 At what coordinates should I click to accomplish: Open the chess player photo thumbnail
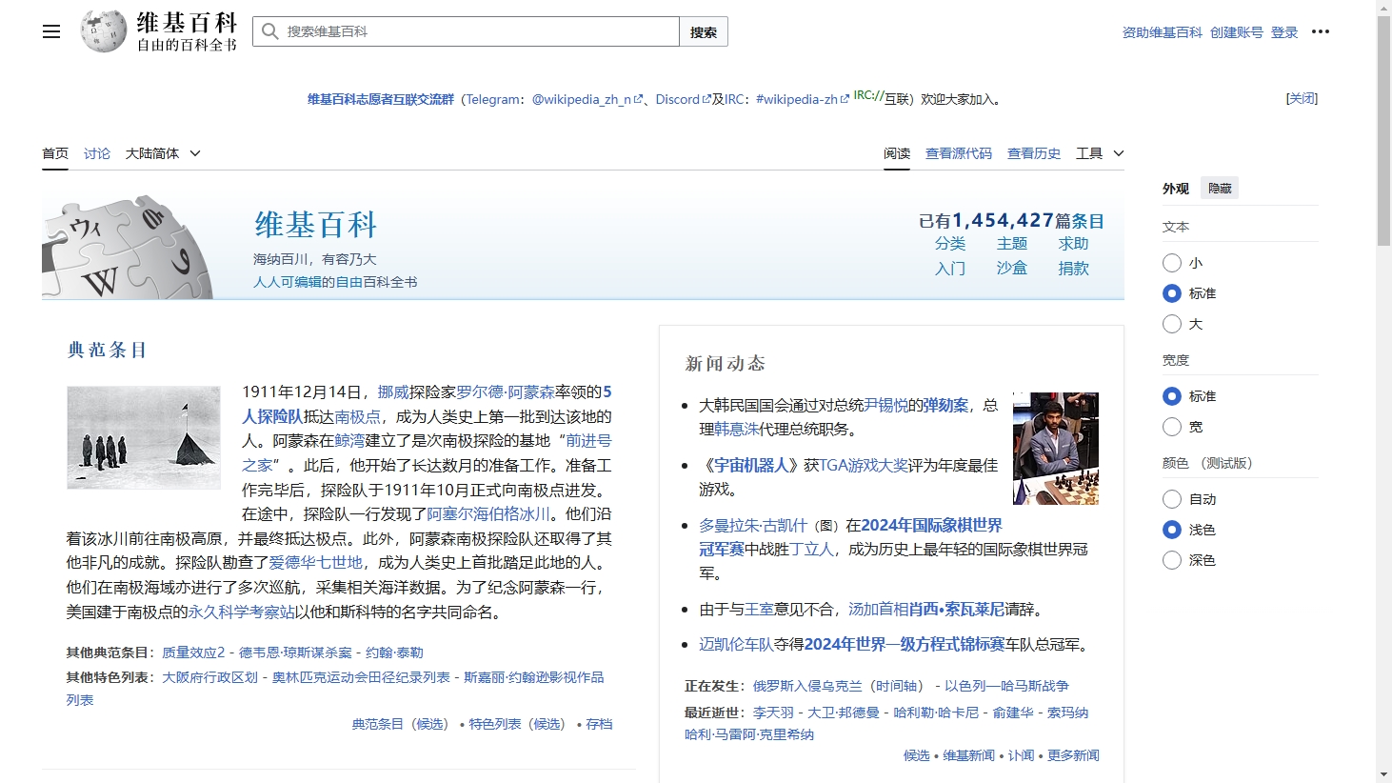click(1056, 449)
